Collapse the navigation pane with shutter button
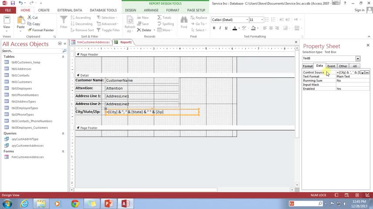The image size is (373, 209). [65, 44]
